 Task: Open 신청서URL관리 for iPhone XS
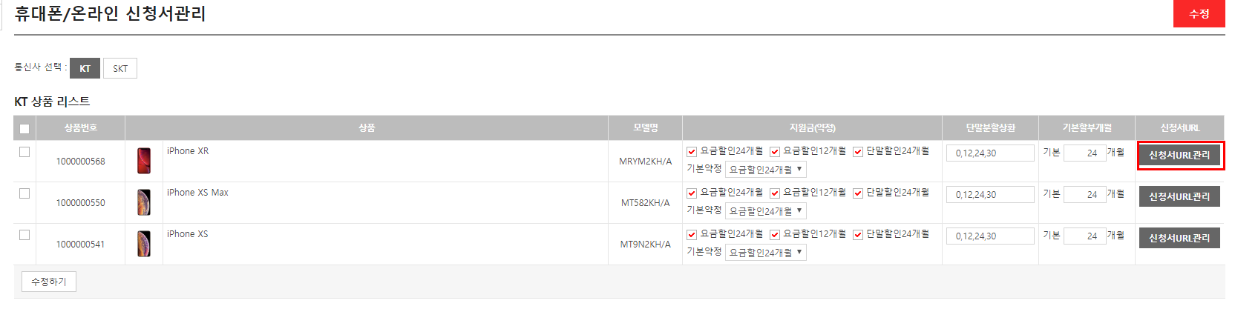[x=1179, y=239]
